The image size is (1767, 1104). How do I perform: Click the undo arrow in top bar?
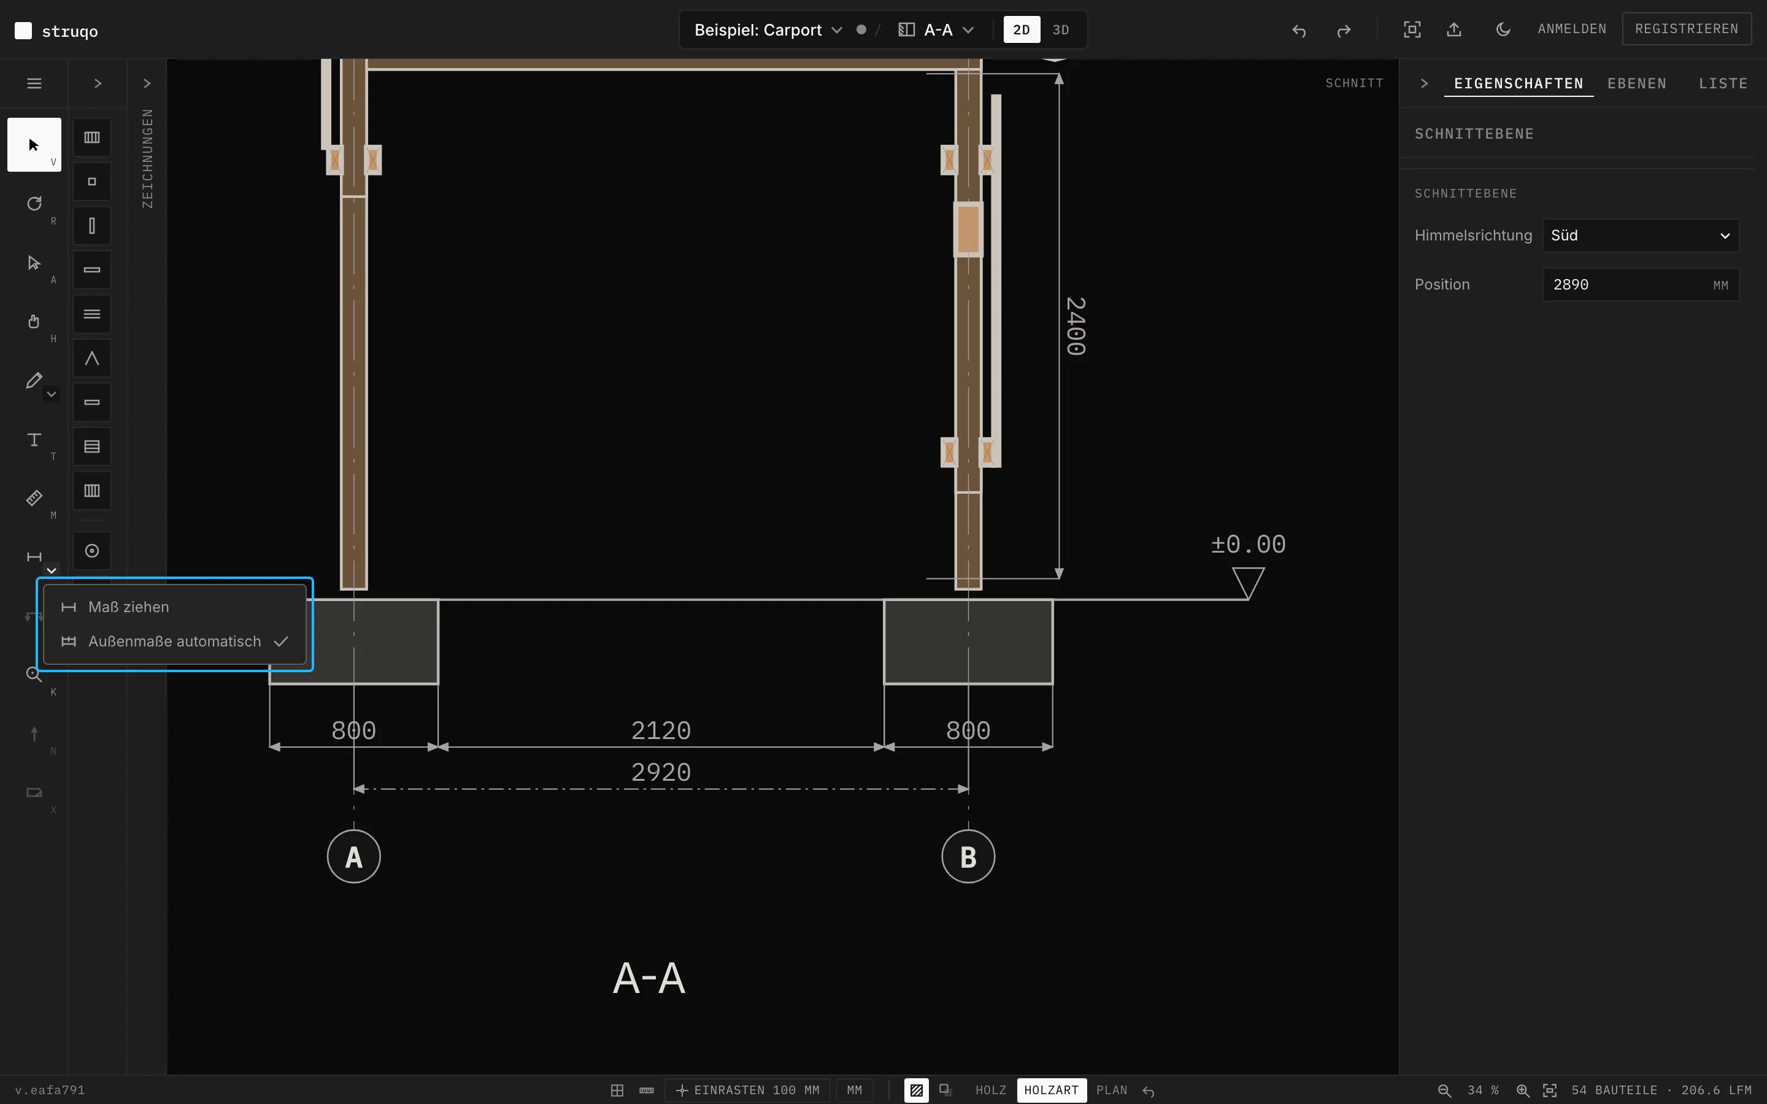pyautogui.click(x=1299, y=30)
